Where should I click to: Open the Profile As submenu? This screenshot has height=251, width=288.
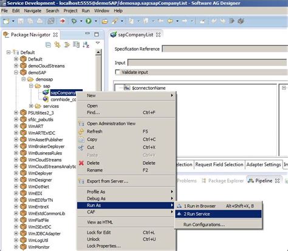pos(126,192)
